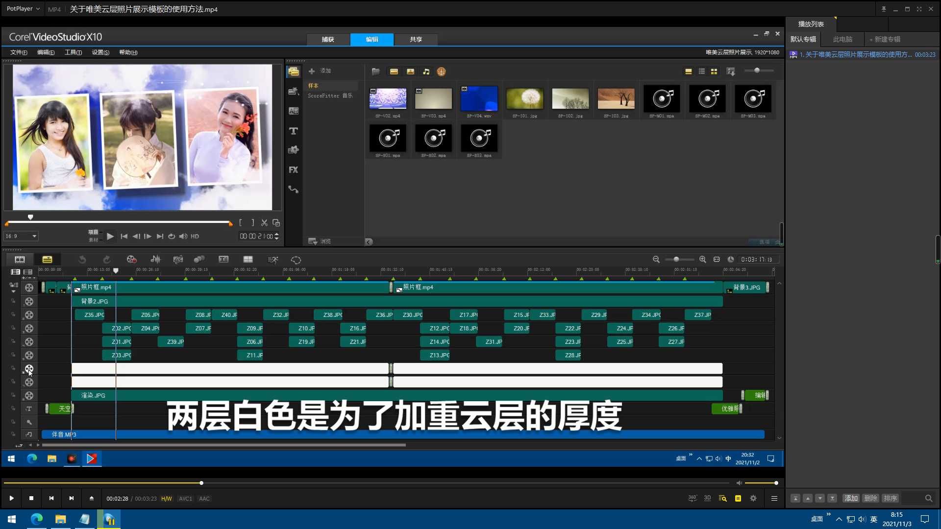Fit project in timeline window

point(717,260)
